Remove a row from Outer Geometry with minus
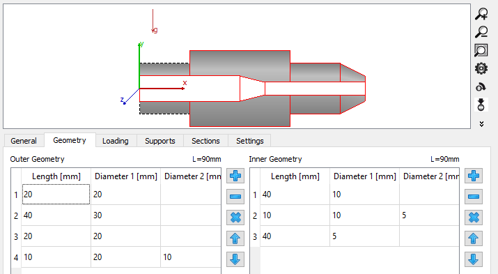The height and width of the screenshot is (274, 498). [235, 197]
